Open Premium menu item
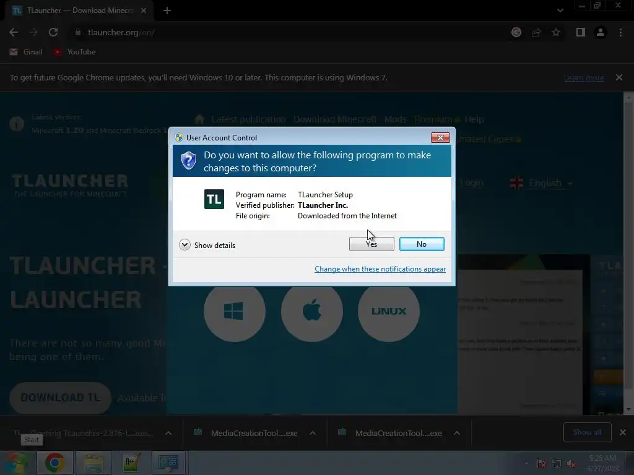 [x=436, y=119]
